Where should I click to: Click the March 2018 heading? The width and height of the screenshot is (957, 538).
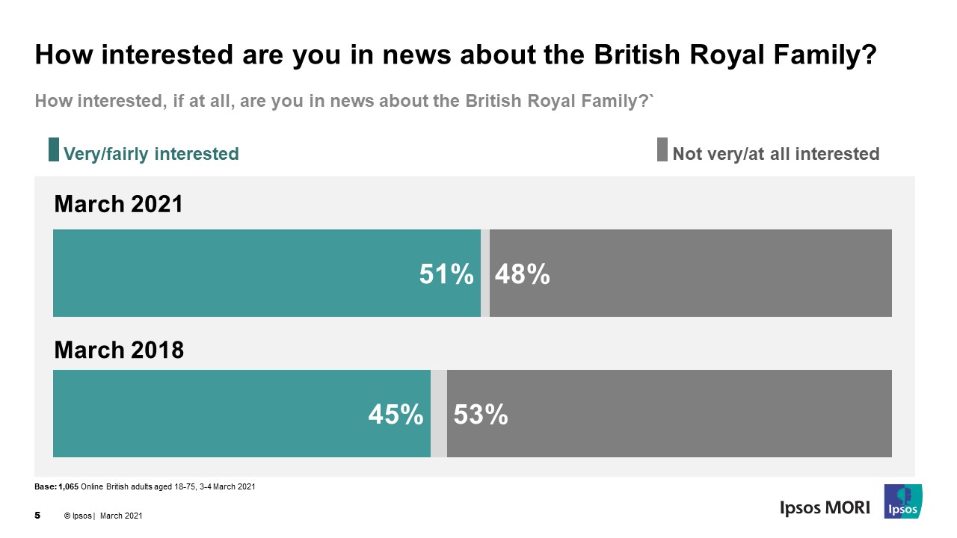[119, 350]
